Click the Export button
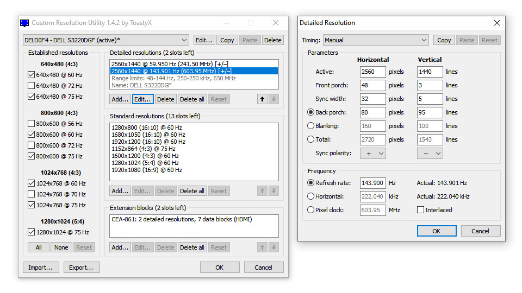This screenshot has width=522, height=293. tap(81, 267)
